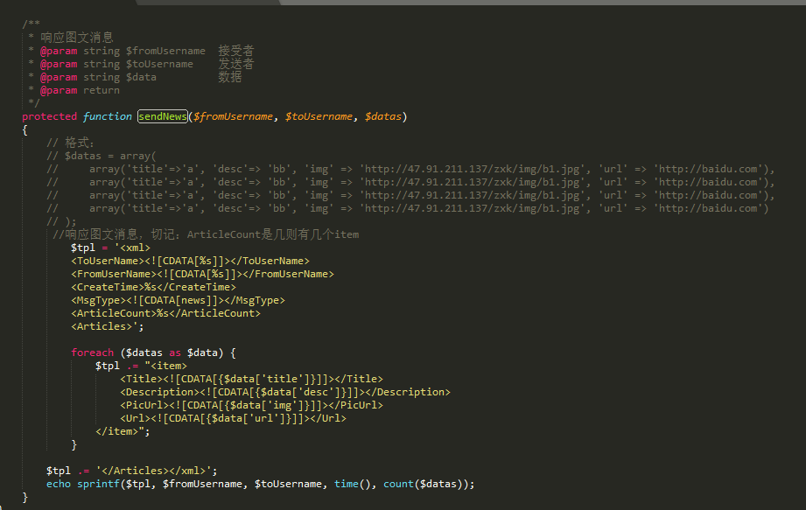Click the highlighted sendNews function name
The image size is (806, 510).
click(162, 116)
